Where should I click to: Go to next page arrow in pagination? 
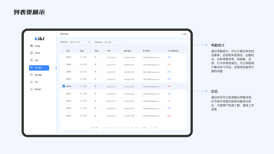(x=139, y=128)
